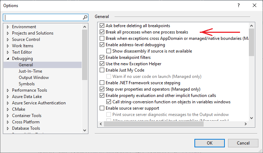
Task: Disable Use the new Exception Helper
Action: [x=102, y=64]
